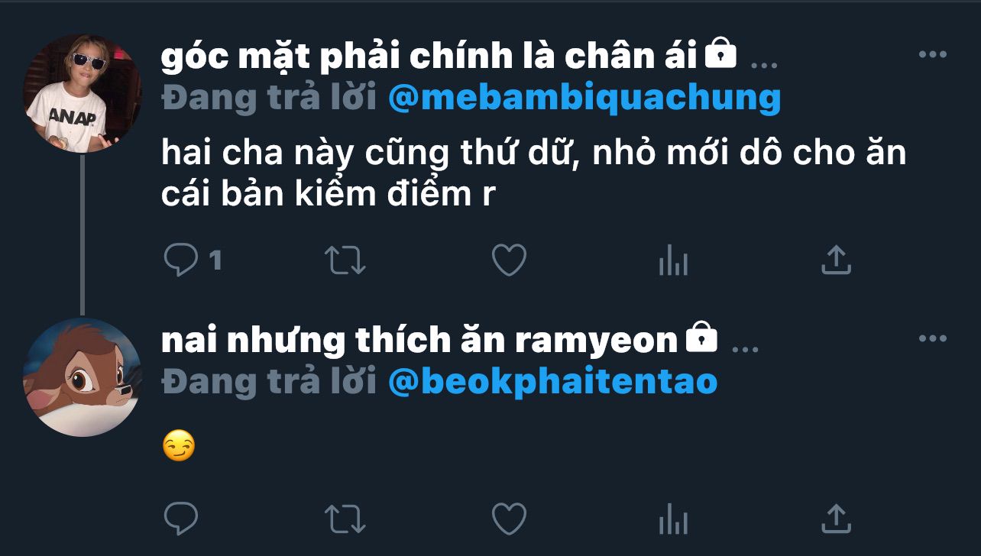View analytics of the first tweet

(x=673, y=261)
